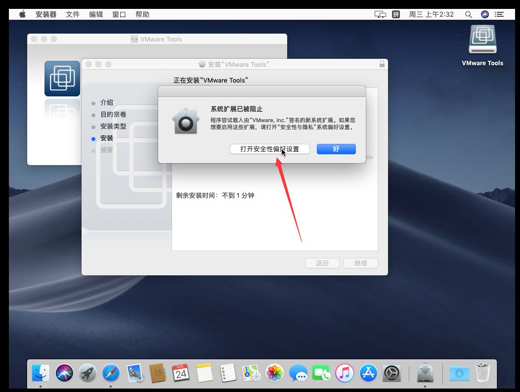
Task: Open App Store in Dock
Action: 368,373
